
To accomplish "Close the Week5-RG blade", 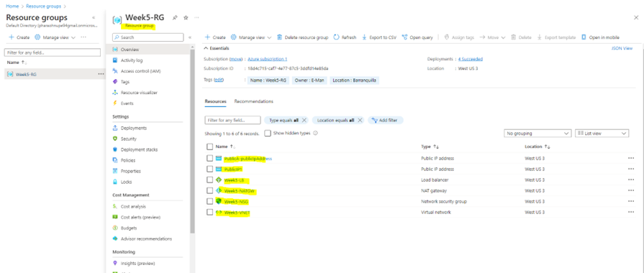I will tap(636, 18).
